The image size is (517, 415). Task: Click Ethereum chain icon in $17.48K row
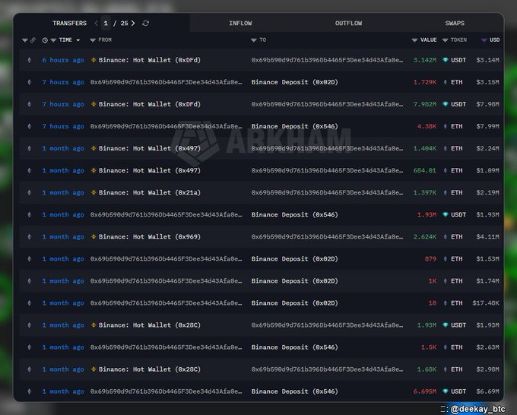pyautogui.click(x=30, y=303)
